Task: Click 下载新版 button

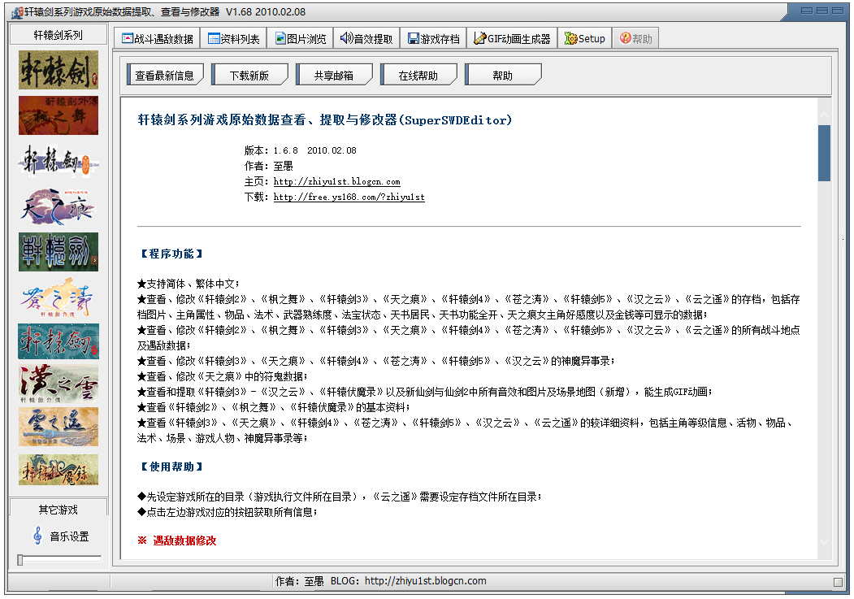Action: (249, 75)
